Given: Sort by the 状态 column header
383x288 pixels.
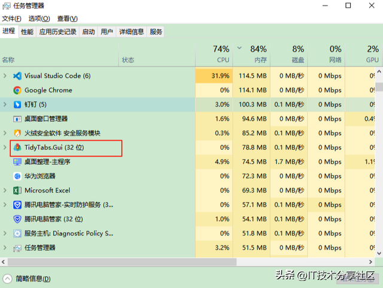Looking at the screenshot, I should [x=157, y=54].
